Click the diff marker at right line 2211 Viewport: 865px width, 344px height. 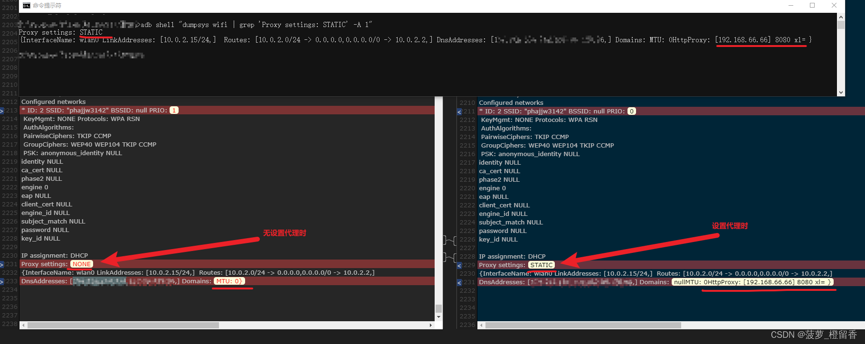pos(459,112)
